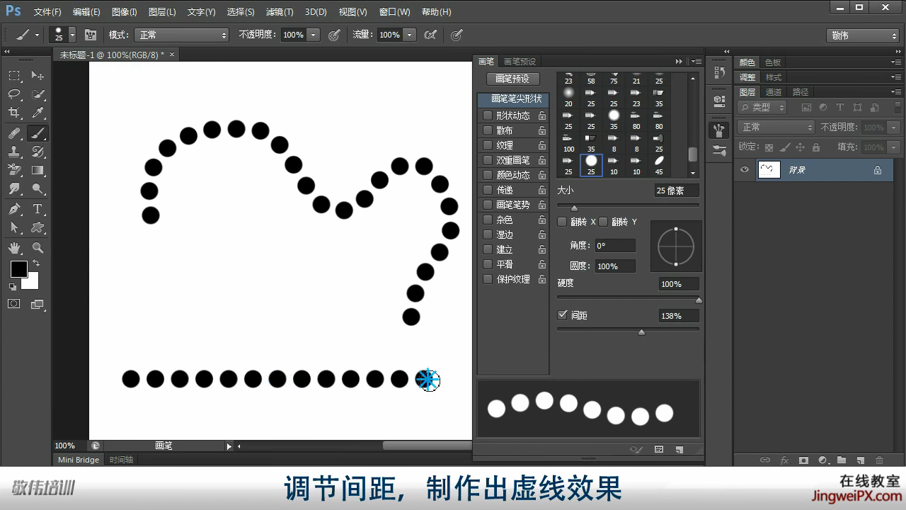This screenshot has width=906, height=510.
Task: Swap foreground and background colors
Action: point(36,263)
